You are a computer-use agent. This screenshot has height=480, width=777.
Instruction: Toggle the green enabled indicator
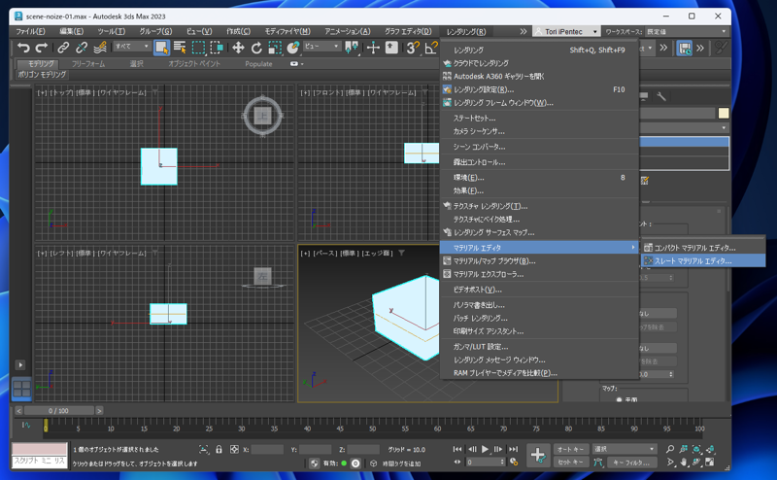[344, 463]
